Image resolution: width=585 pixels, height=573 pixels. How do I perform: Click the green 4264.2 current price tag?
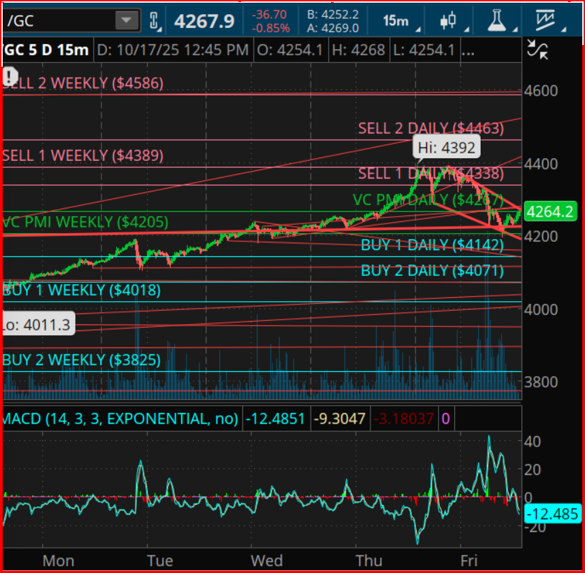(552, 213)
